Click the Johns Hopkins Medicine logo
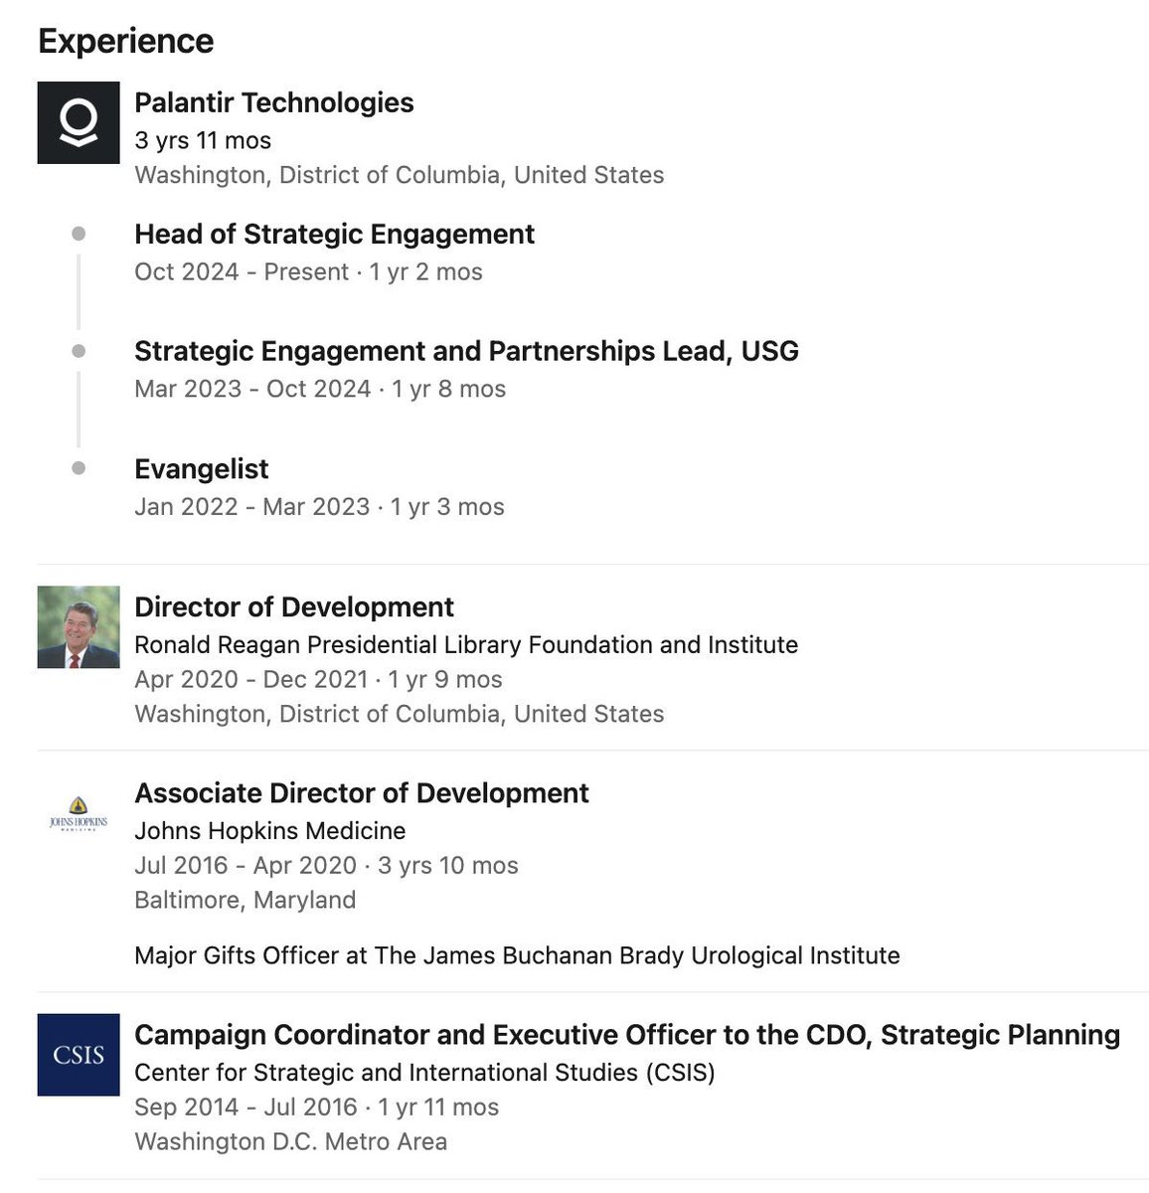The image size is (1149, 1193). (79, 813)
